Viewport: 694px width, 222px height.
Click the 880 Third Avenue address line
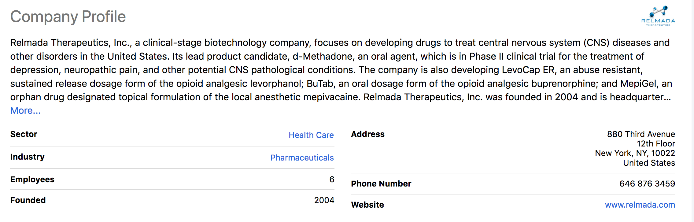641,134
